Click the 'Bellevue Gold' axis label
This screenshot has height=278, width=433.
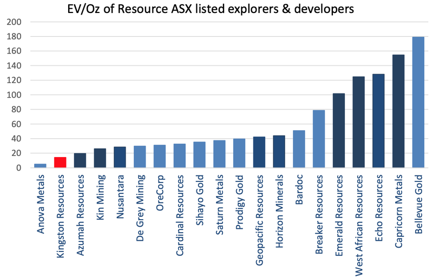418,204
